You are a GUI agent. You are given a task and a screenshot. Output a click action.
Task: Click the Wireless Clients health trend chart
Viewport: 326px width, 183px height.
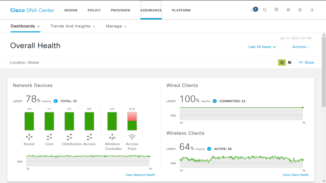[241, 161]
